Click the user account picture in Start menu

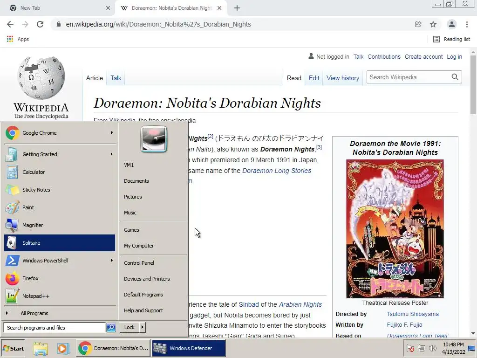[x=154, y=139]
